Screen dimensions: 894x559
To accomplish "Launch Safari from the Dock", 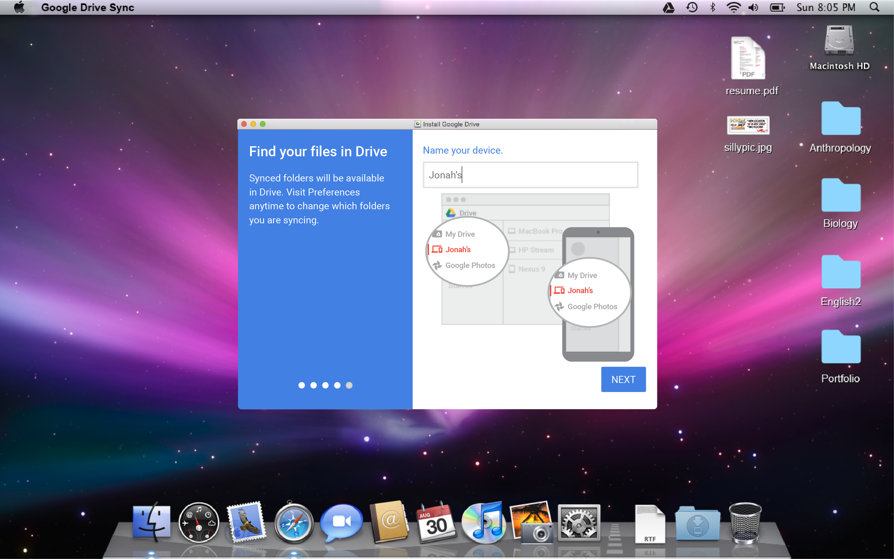I will [x=294, y=523].
